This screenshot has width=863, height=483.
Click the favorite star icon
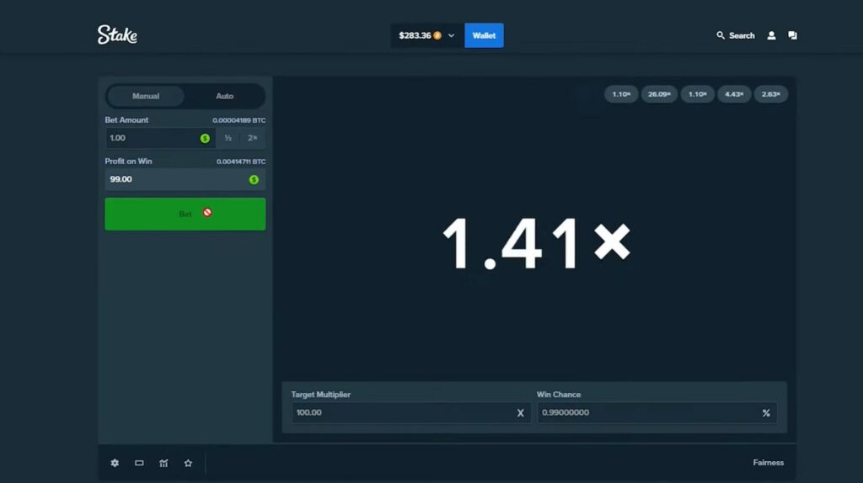(188, 463)
